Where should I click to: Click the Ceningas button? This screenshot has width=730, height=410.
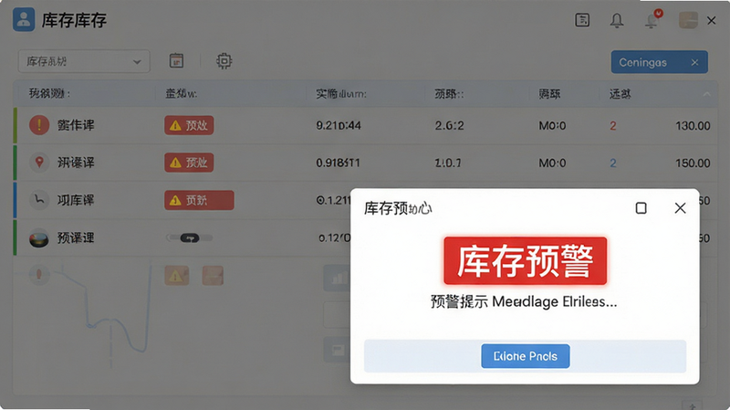659,62
